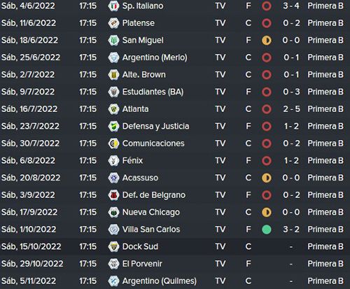Click the Defensa y Justicia badge icon
The width and height of the screenshot is (350, 289).
tap(113, 126)
